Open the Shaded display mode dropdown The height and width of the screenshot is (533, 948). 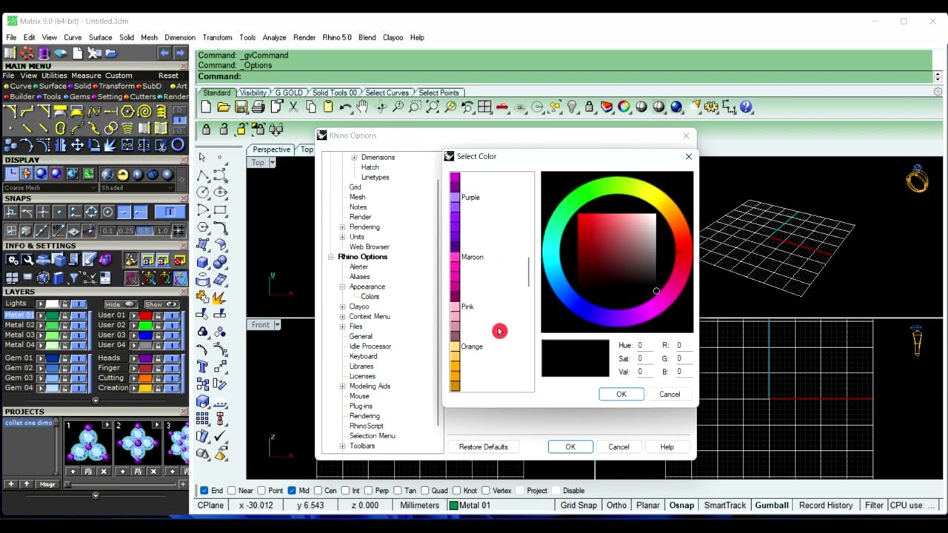(x=137, y=188)
